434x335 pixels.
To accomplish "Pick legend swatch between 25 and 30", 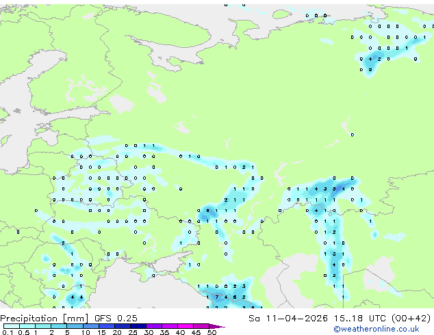I will tap(138, 326).
